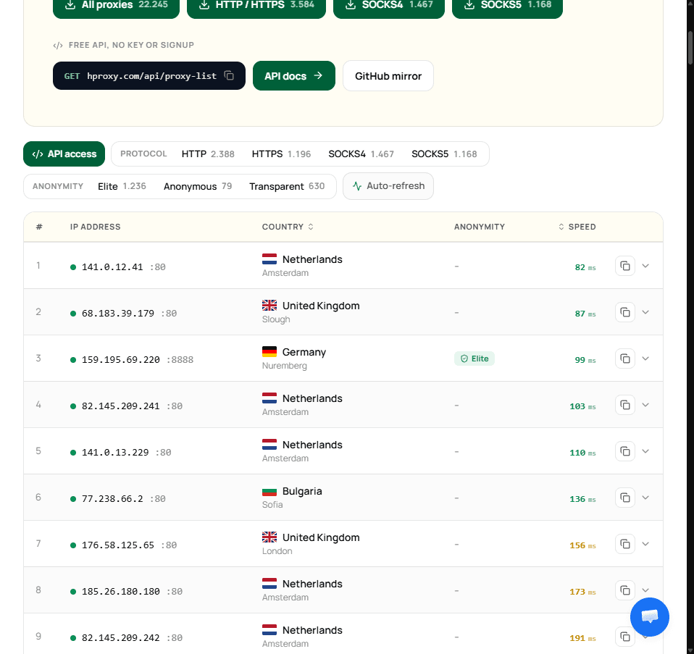Select IP address 68.183.39.179
Screen dimensions: 694x654
tap(118, 314)
